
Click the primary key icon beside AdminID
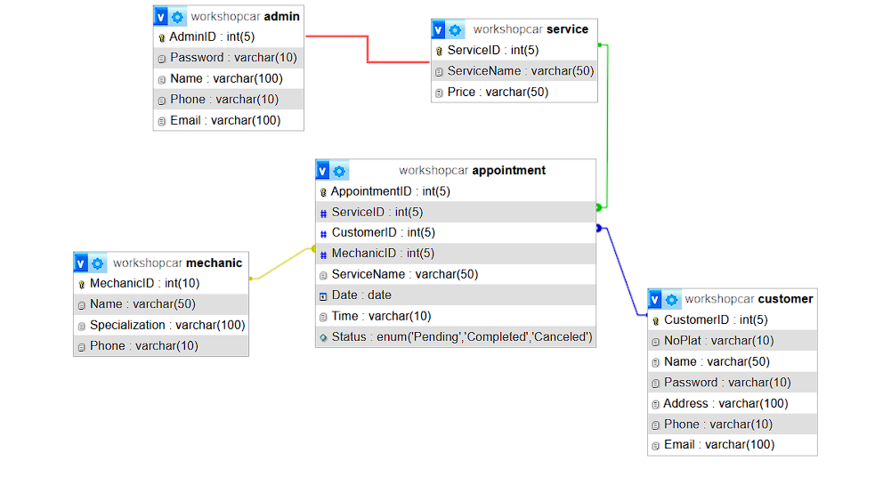(x=162, y=38)
